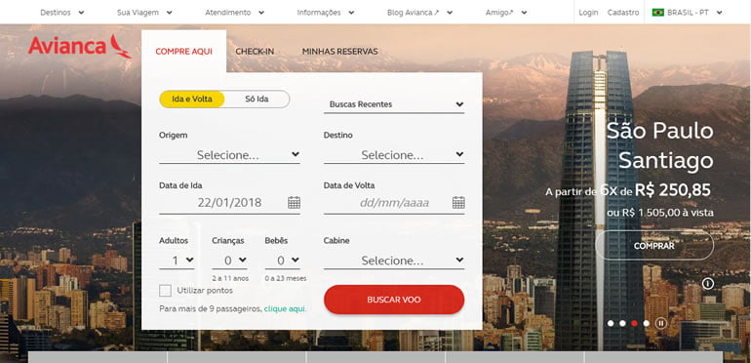
Task: Pause the banner carousel
Action: [661, 323]
